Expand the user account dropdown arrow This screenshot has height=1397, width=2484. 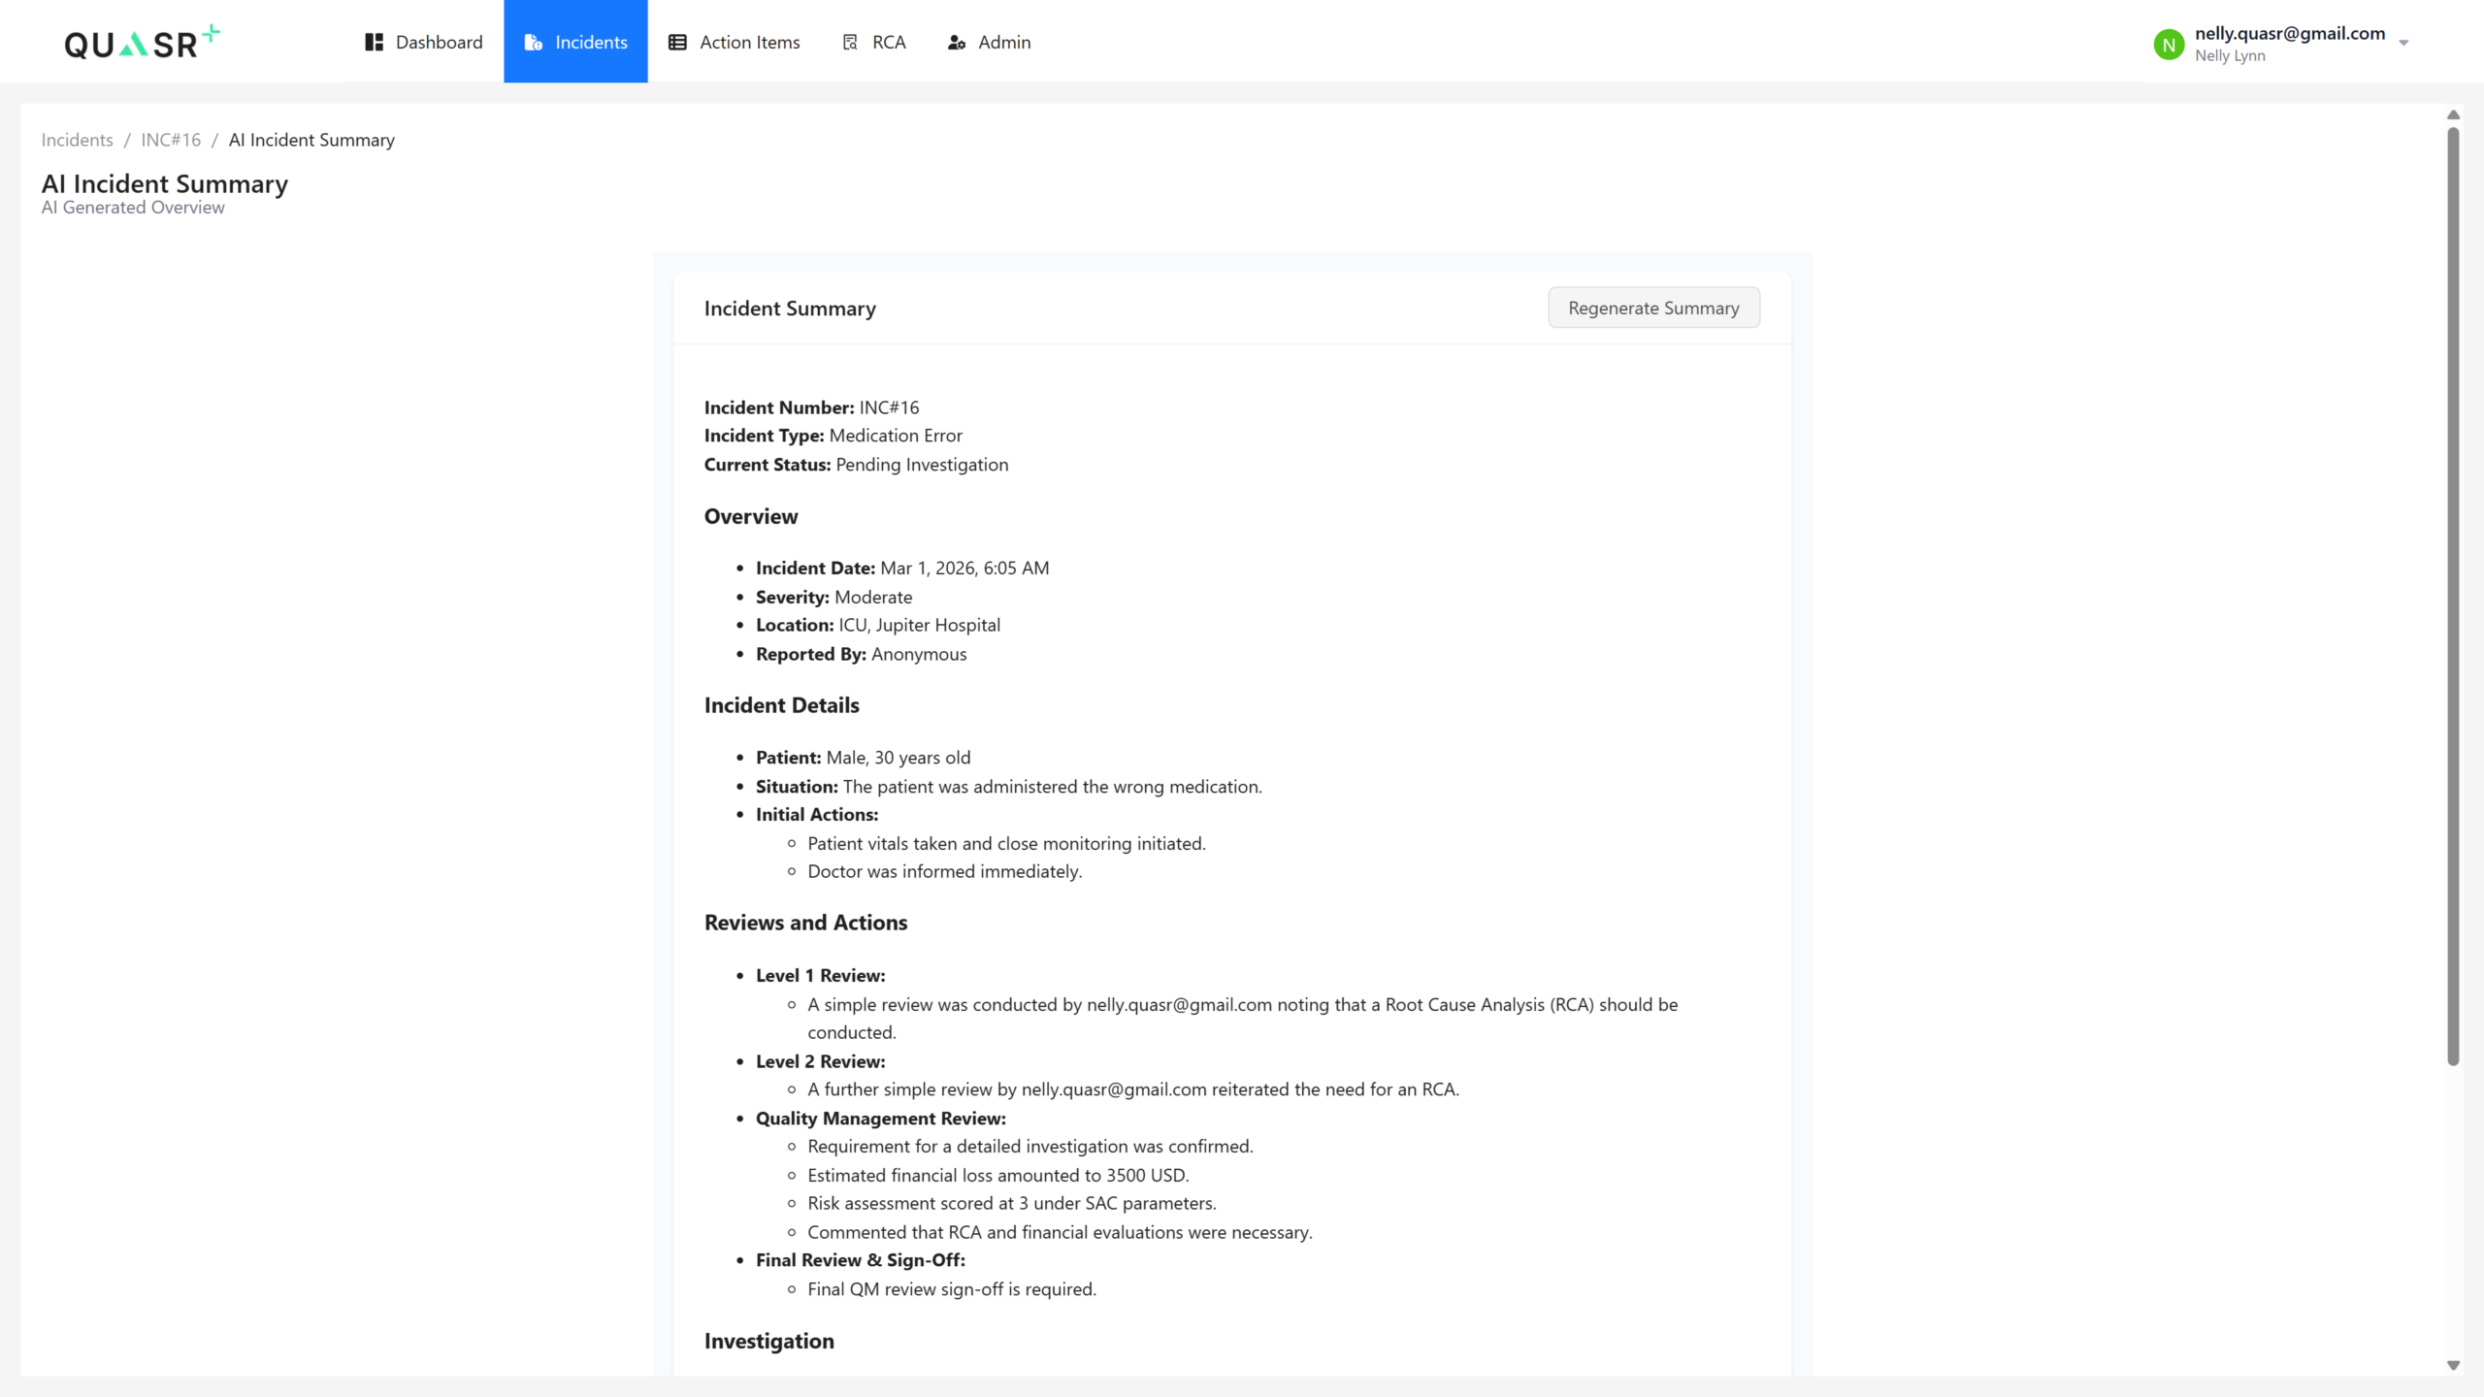(2403, 43)
